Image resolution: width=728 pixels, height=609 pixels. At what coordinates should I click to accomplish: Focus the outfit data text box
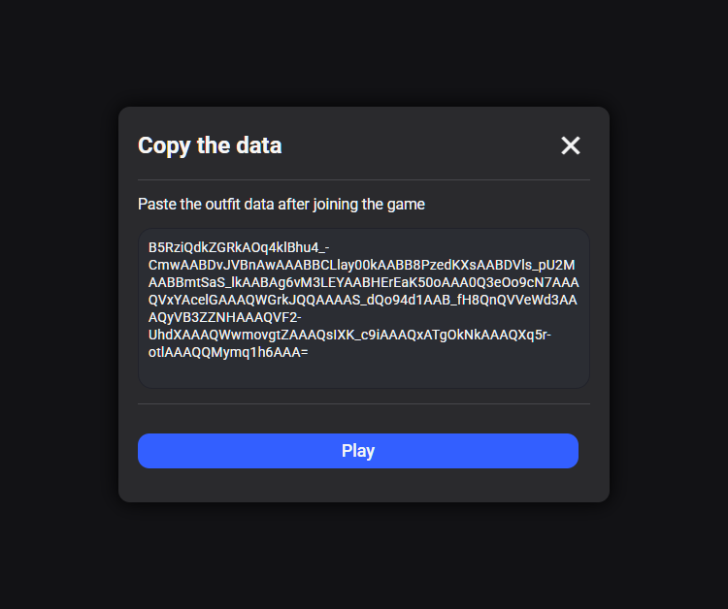(364, 308)
